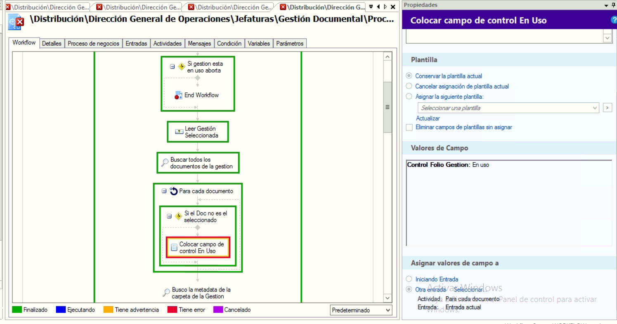
Task: Click the '>' button next to the template selector
Action: [x=607, y=108]
